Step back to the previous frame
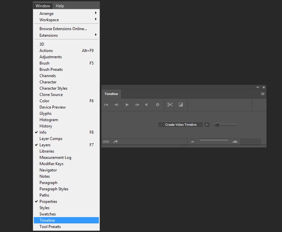Screen dimensions: 282x232 click(116, 105)
